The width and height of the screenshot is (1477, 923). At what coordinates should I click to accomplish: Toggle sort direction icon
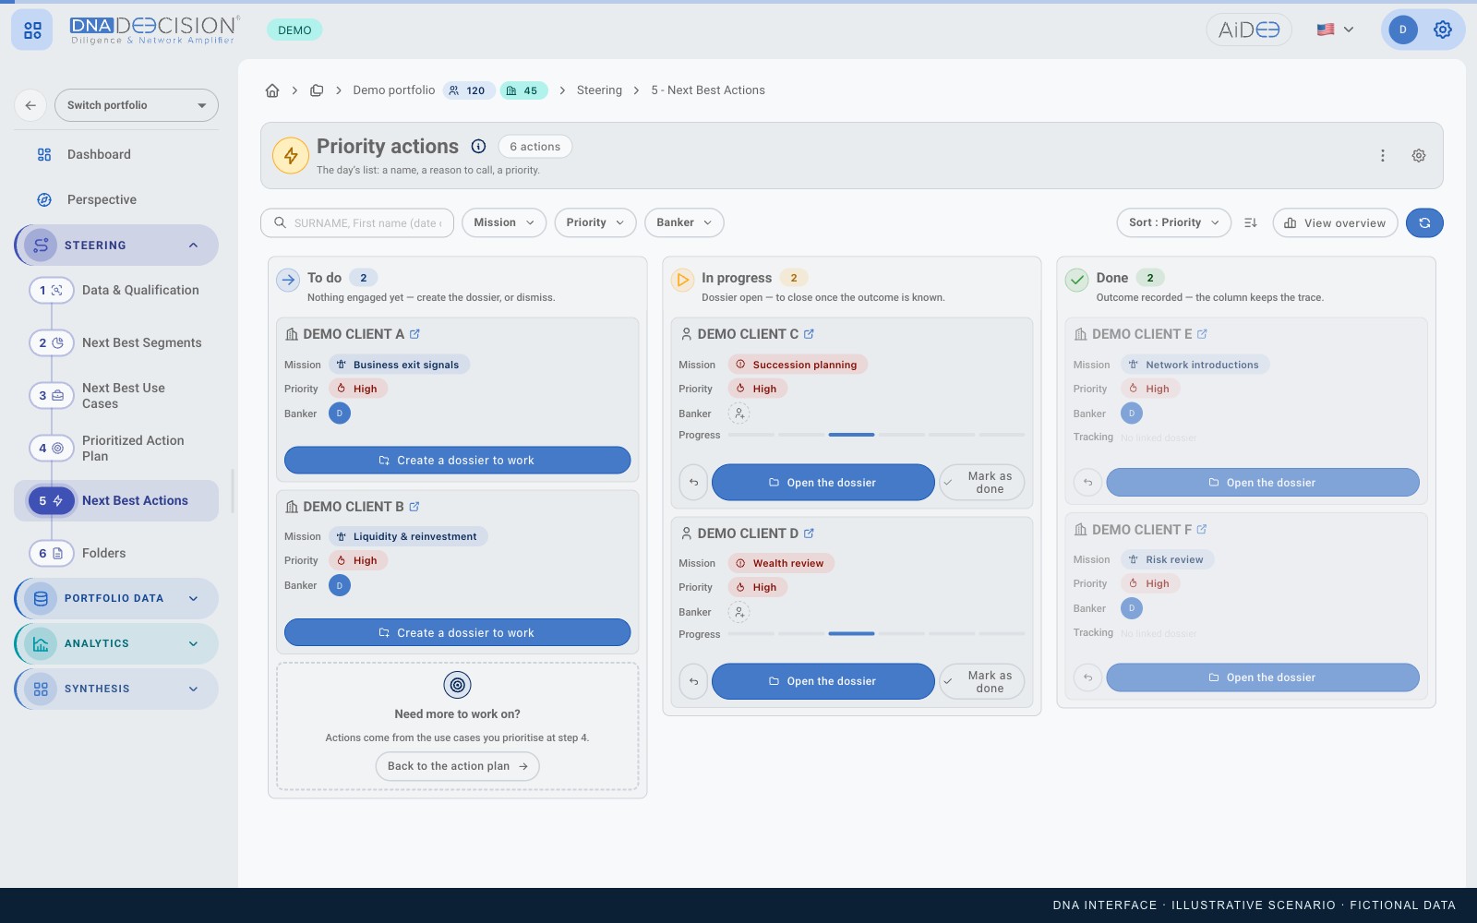(x=1251, y=222)
